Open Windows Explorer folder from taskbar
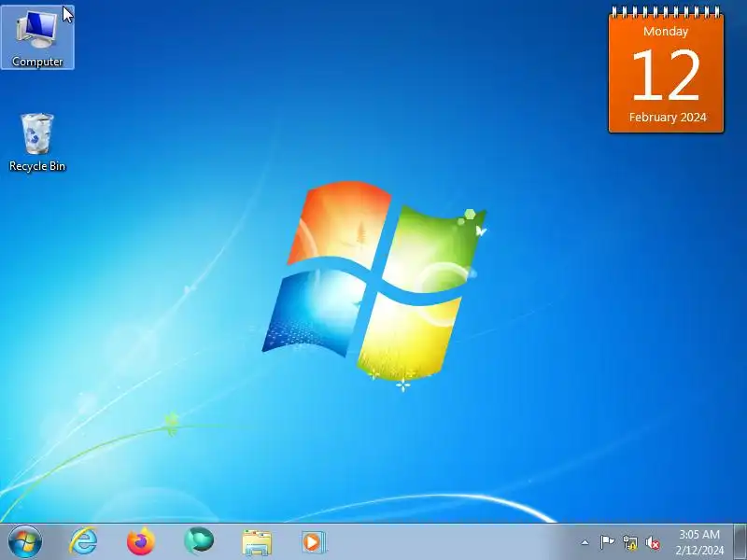Image resolution: width=747 pixels, height=560 pixels. 257,542
